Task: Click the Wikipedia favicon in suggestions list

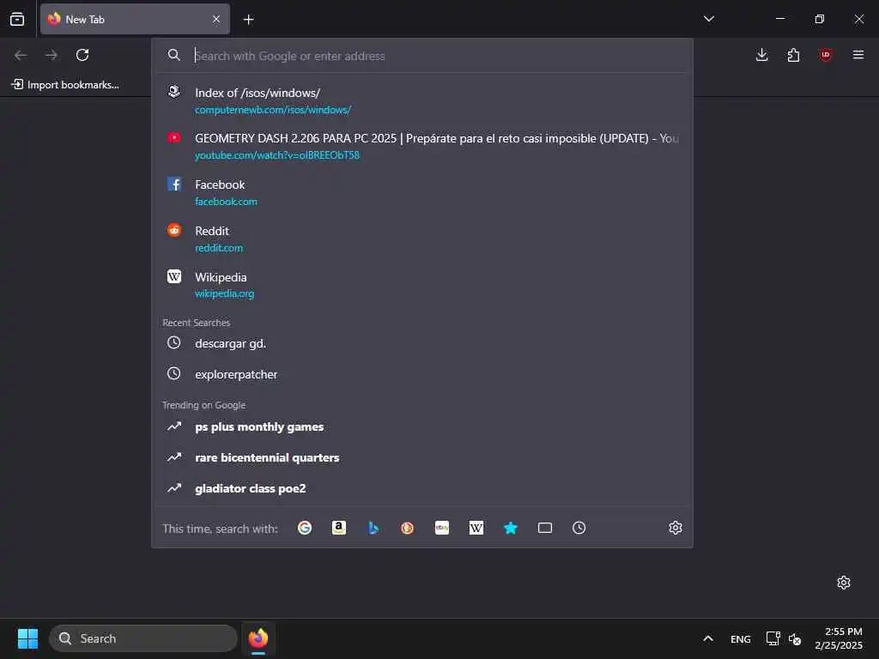Action: 174,276
